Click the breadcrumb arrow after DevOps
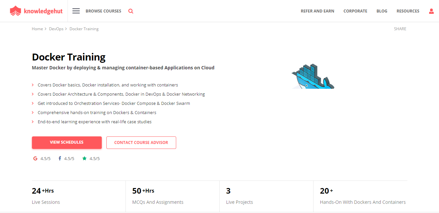Screen dimensions: 439x213 click(66, 29)
